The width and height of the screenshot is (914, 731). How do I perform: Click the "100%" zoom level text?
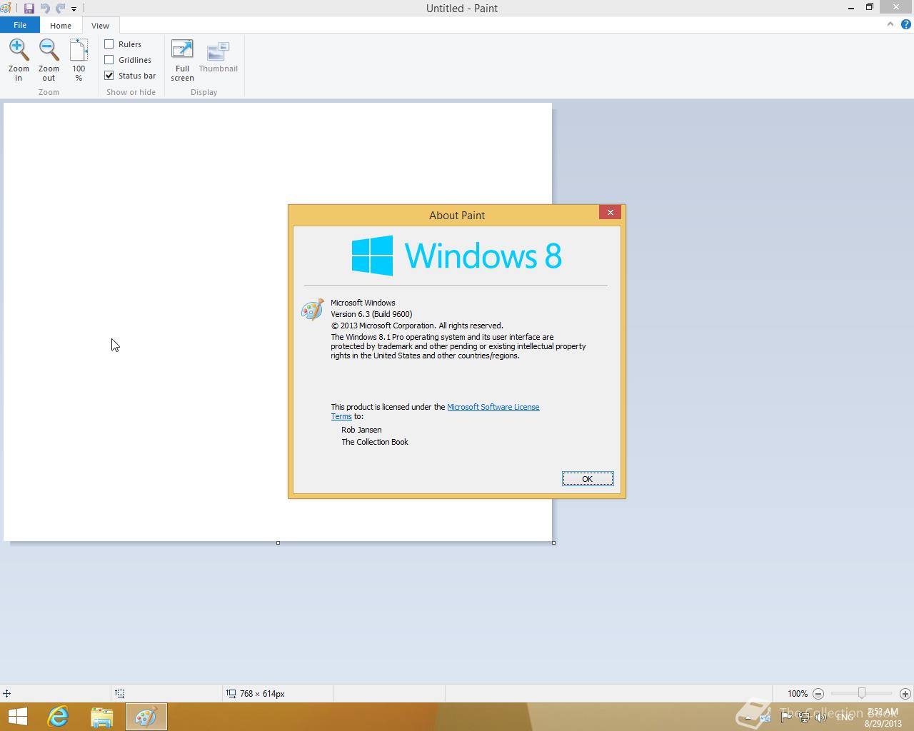pos(798,694)
